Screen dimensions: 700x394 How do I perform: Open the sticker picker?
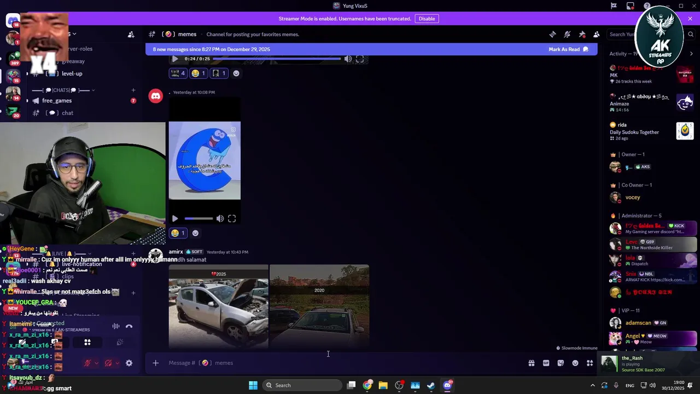561,363
